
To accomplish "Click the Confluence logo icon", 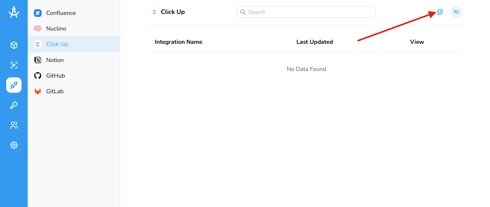I will coord(37,13).
